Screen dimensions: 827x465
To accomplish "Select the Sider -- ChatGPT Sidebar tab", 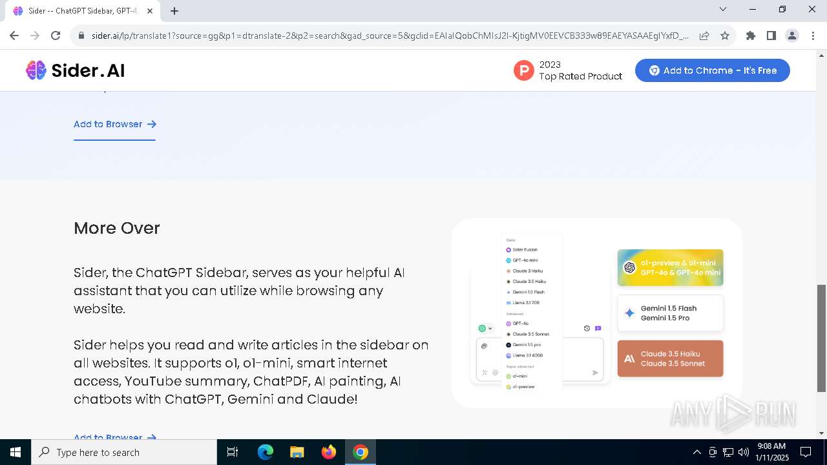I will coord(83,11).
